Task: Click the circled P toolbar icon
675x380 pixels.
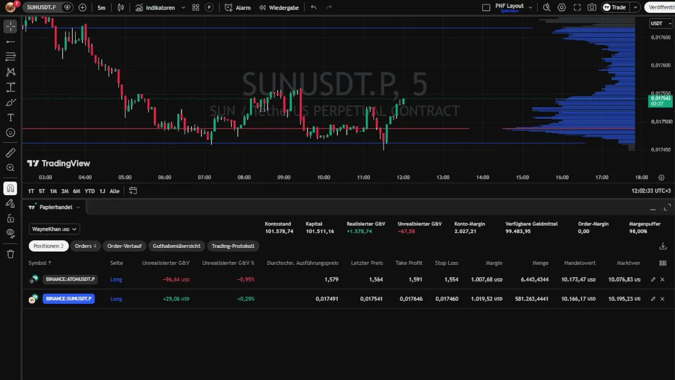Action: click(x=209, y=7)
